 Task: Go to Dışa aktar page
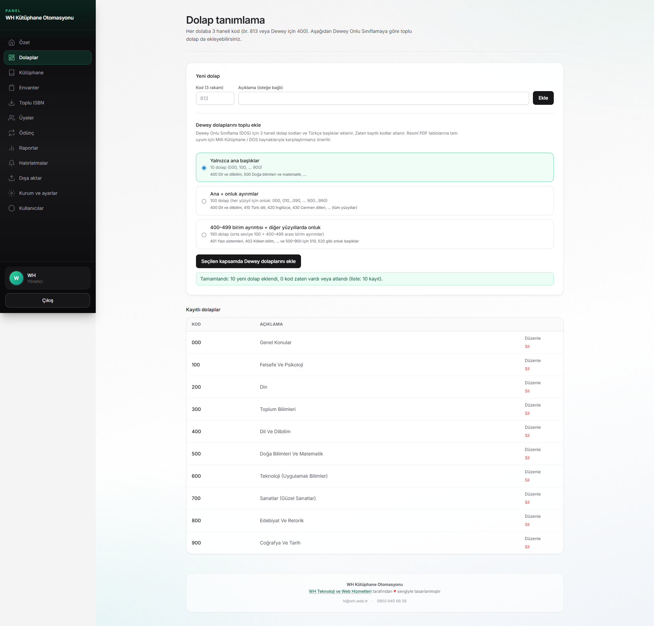[48, 178]
